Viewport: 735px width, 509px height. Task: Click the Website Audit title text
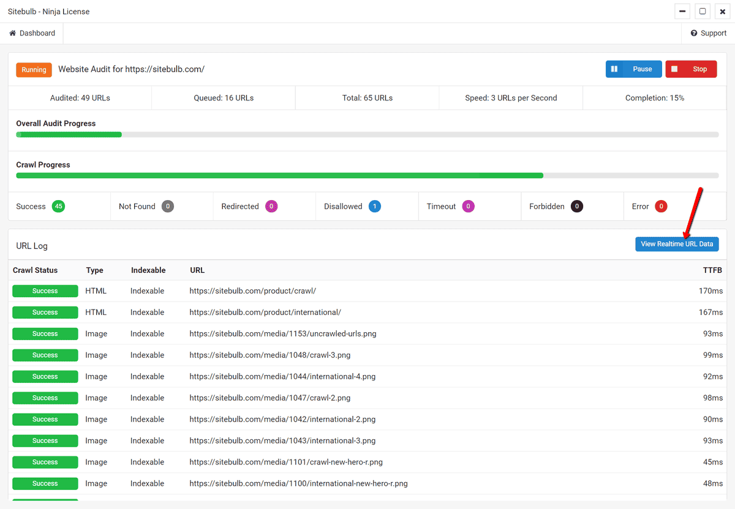point(131,69)
